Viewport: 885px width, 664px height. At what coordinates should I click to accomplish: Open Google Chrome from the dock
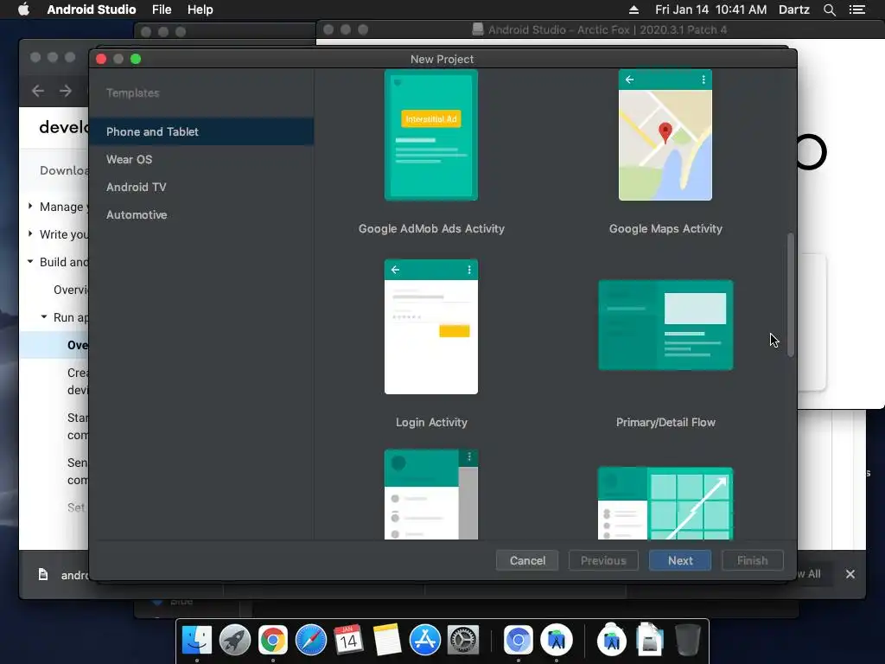(x=272, y=641)
